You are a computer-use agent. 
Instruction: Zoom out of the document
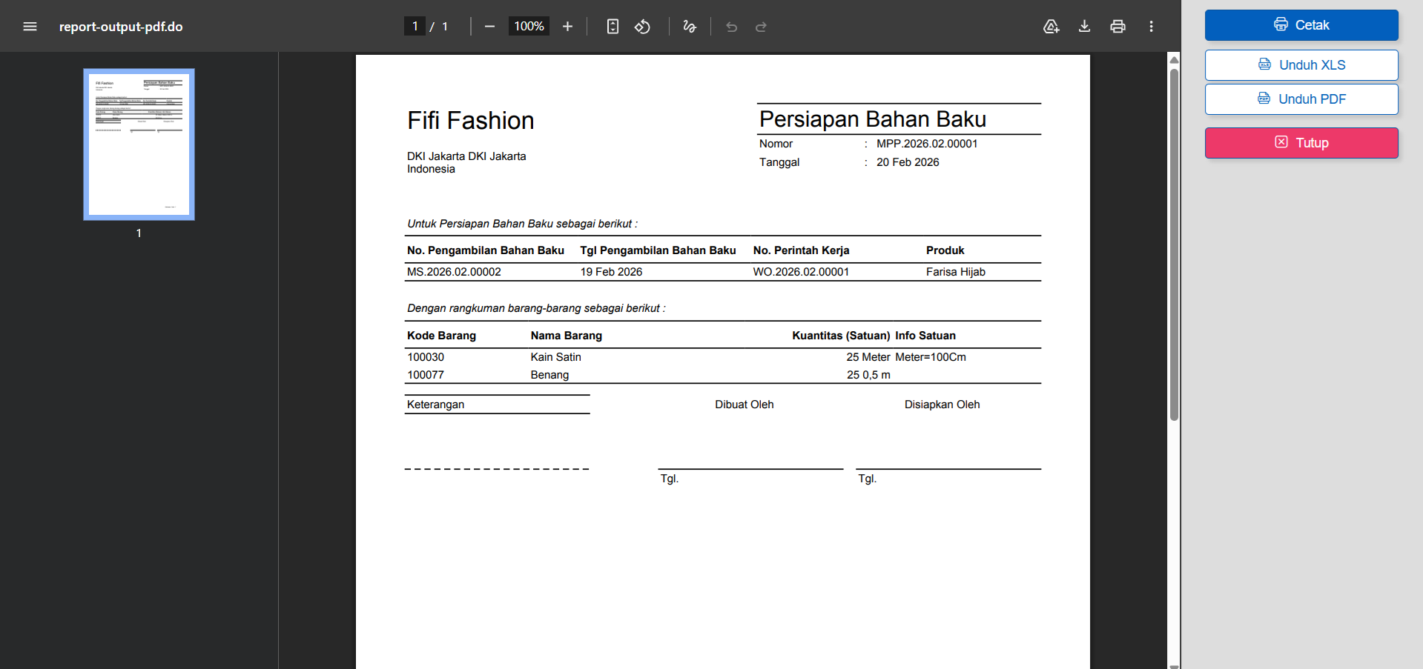point(489,26)
